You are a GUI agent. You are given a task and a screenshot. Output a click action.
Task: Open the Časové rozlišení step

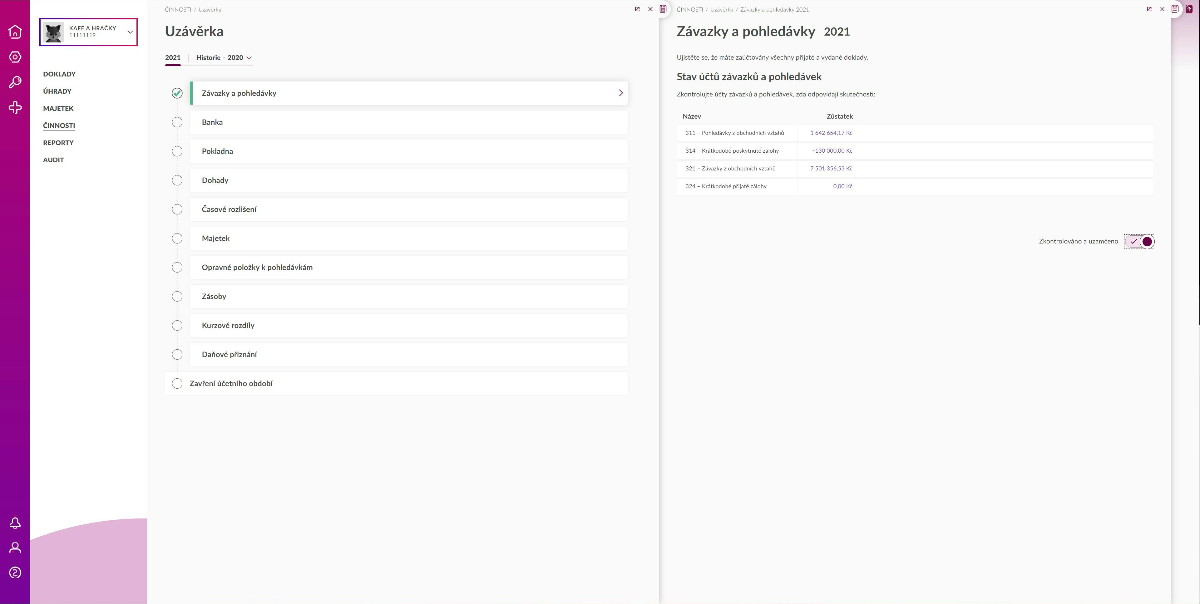pyautogui.click(x=408, y=209)
